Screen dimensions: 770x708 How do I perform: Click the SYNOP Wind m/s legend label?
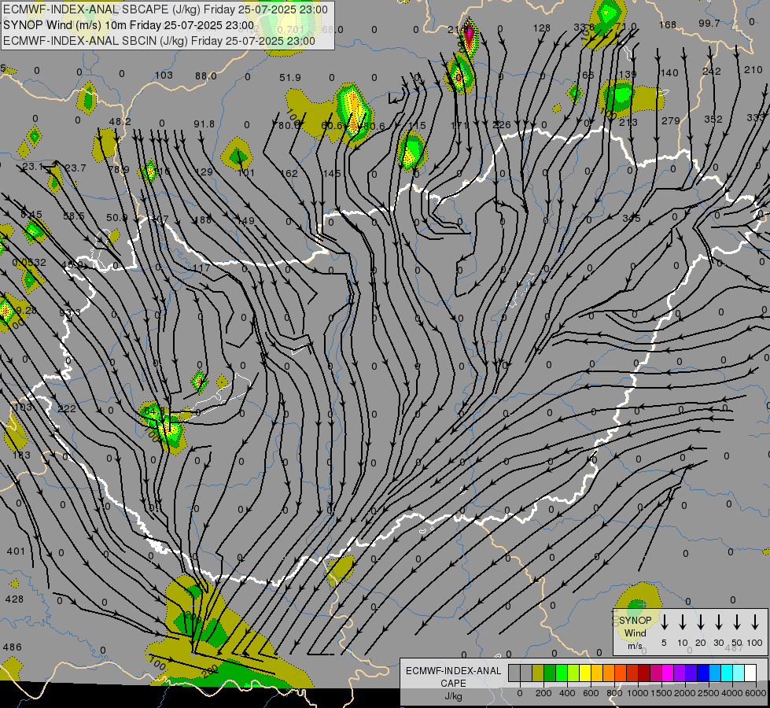(635, 632)
